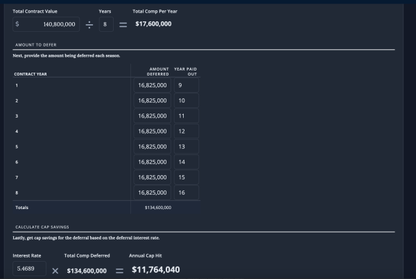Image resolution: width=416 pixels, height=279 pixels.
Task: Click the Years input field
Action: click(105, 24)
